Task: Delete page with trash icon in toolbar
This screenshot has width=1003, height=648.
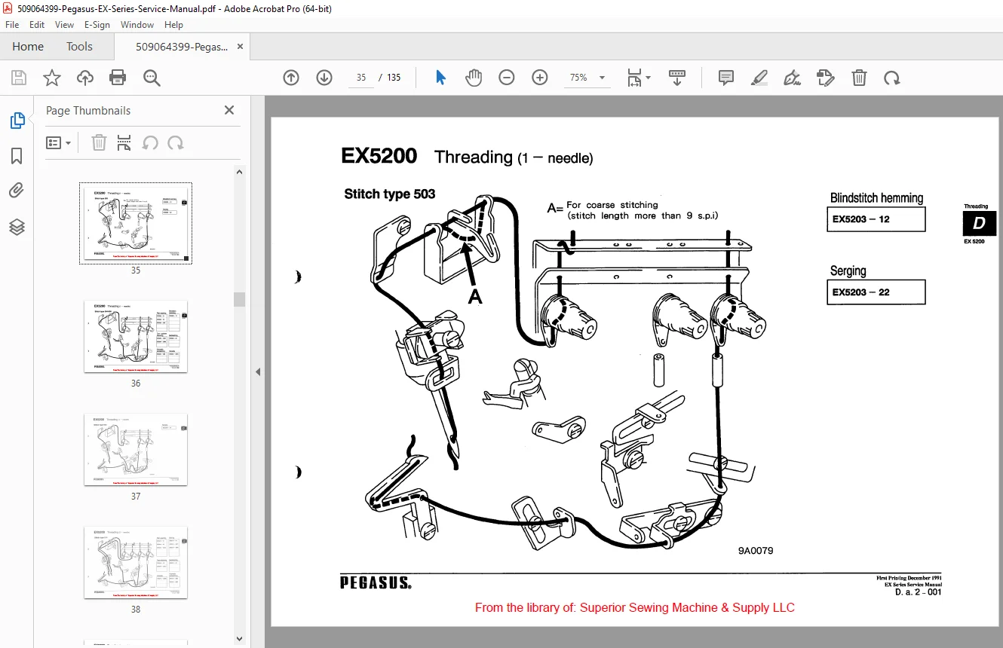Action: point(859,78)
